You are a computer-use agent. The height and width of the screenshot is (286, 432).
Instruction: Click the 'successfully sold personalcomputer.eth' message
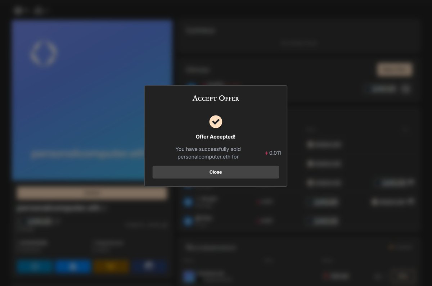[x=208, y=153]
